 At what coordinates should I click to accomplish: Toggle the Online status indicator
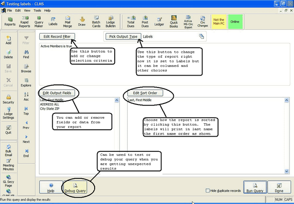point(235,22)
